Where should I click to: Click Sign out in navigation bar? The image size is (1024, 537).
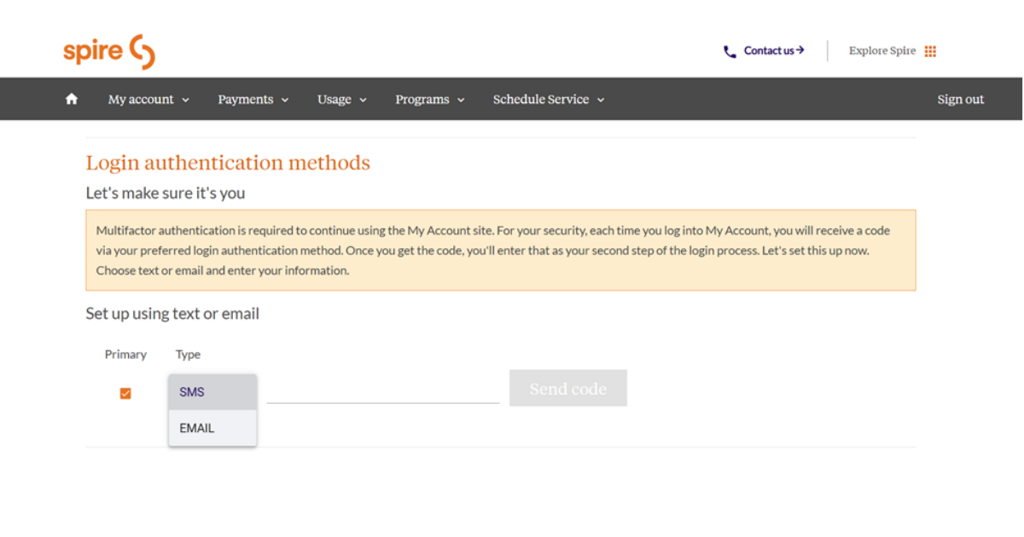tap(960, 99)
